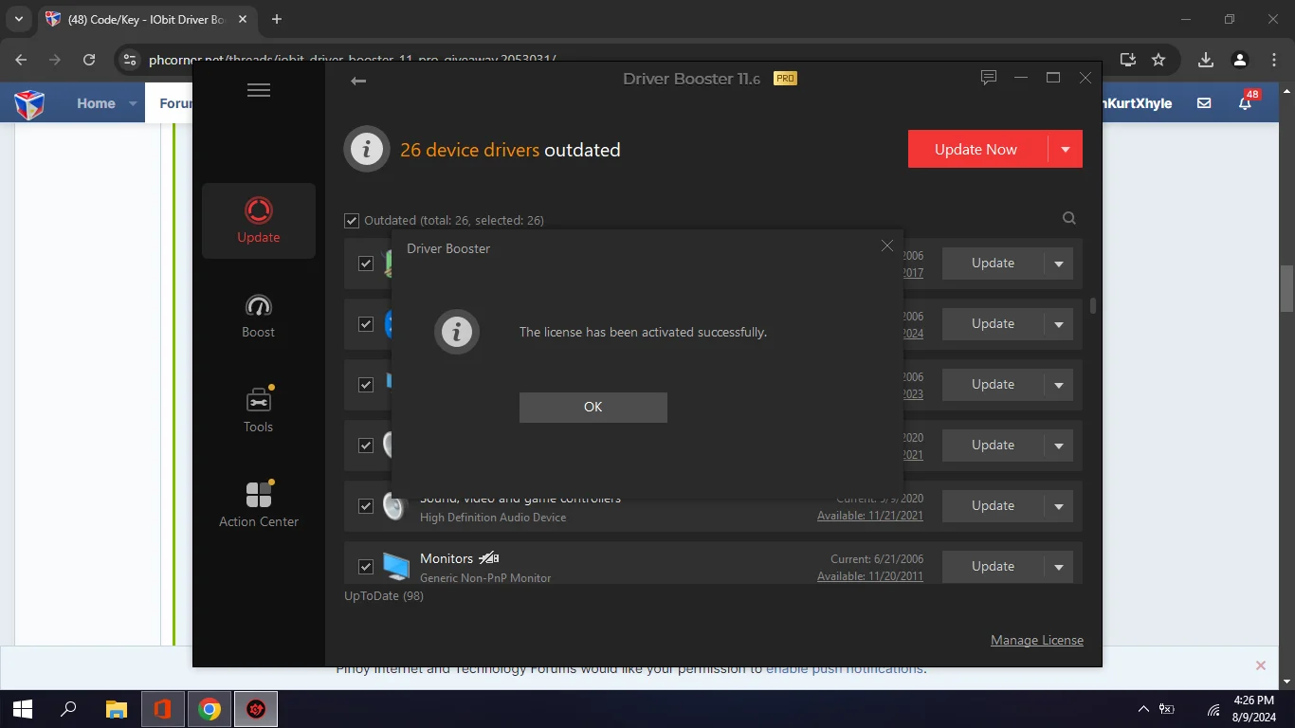
Task: Click the Wi-Fi icon in system tray
Action: click(1213, 709)
